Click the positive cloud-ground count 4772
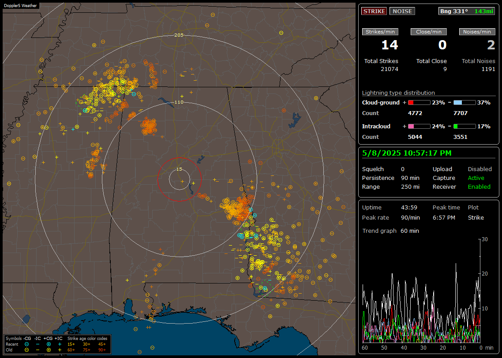Screen dimensions: 502x358 tap(415, 113)
